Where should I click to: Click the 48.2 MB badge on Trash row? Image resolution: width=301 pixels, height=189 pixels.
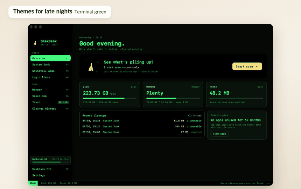63,102
